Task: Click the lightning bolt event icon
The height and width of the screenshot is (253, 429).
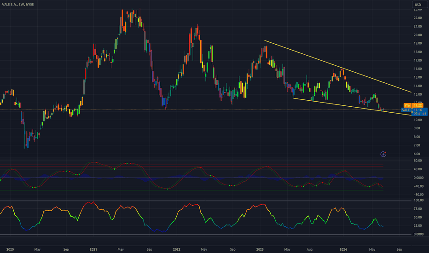Action: click(x=383, y=154)
